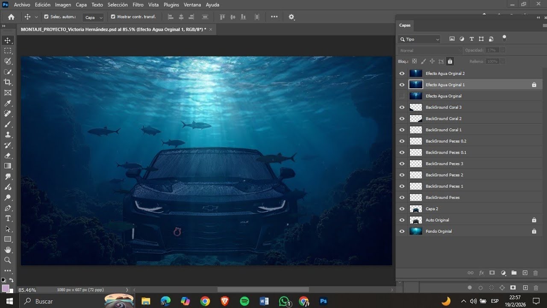Screen dimensions: 547x308
Task: Click the foreground color swatch
Action: tap(6, 288)
